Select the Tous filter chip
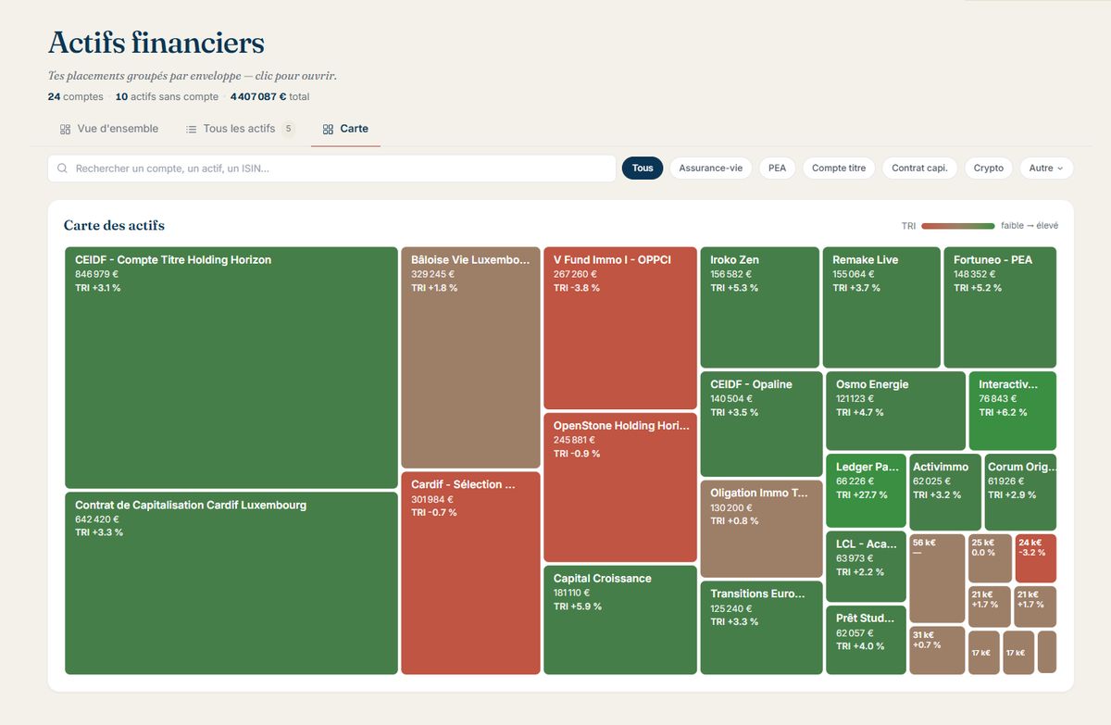Viewport: 1111px width, 725px height. (x=643, y=169)
